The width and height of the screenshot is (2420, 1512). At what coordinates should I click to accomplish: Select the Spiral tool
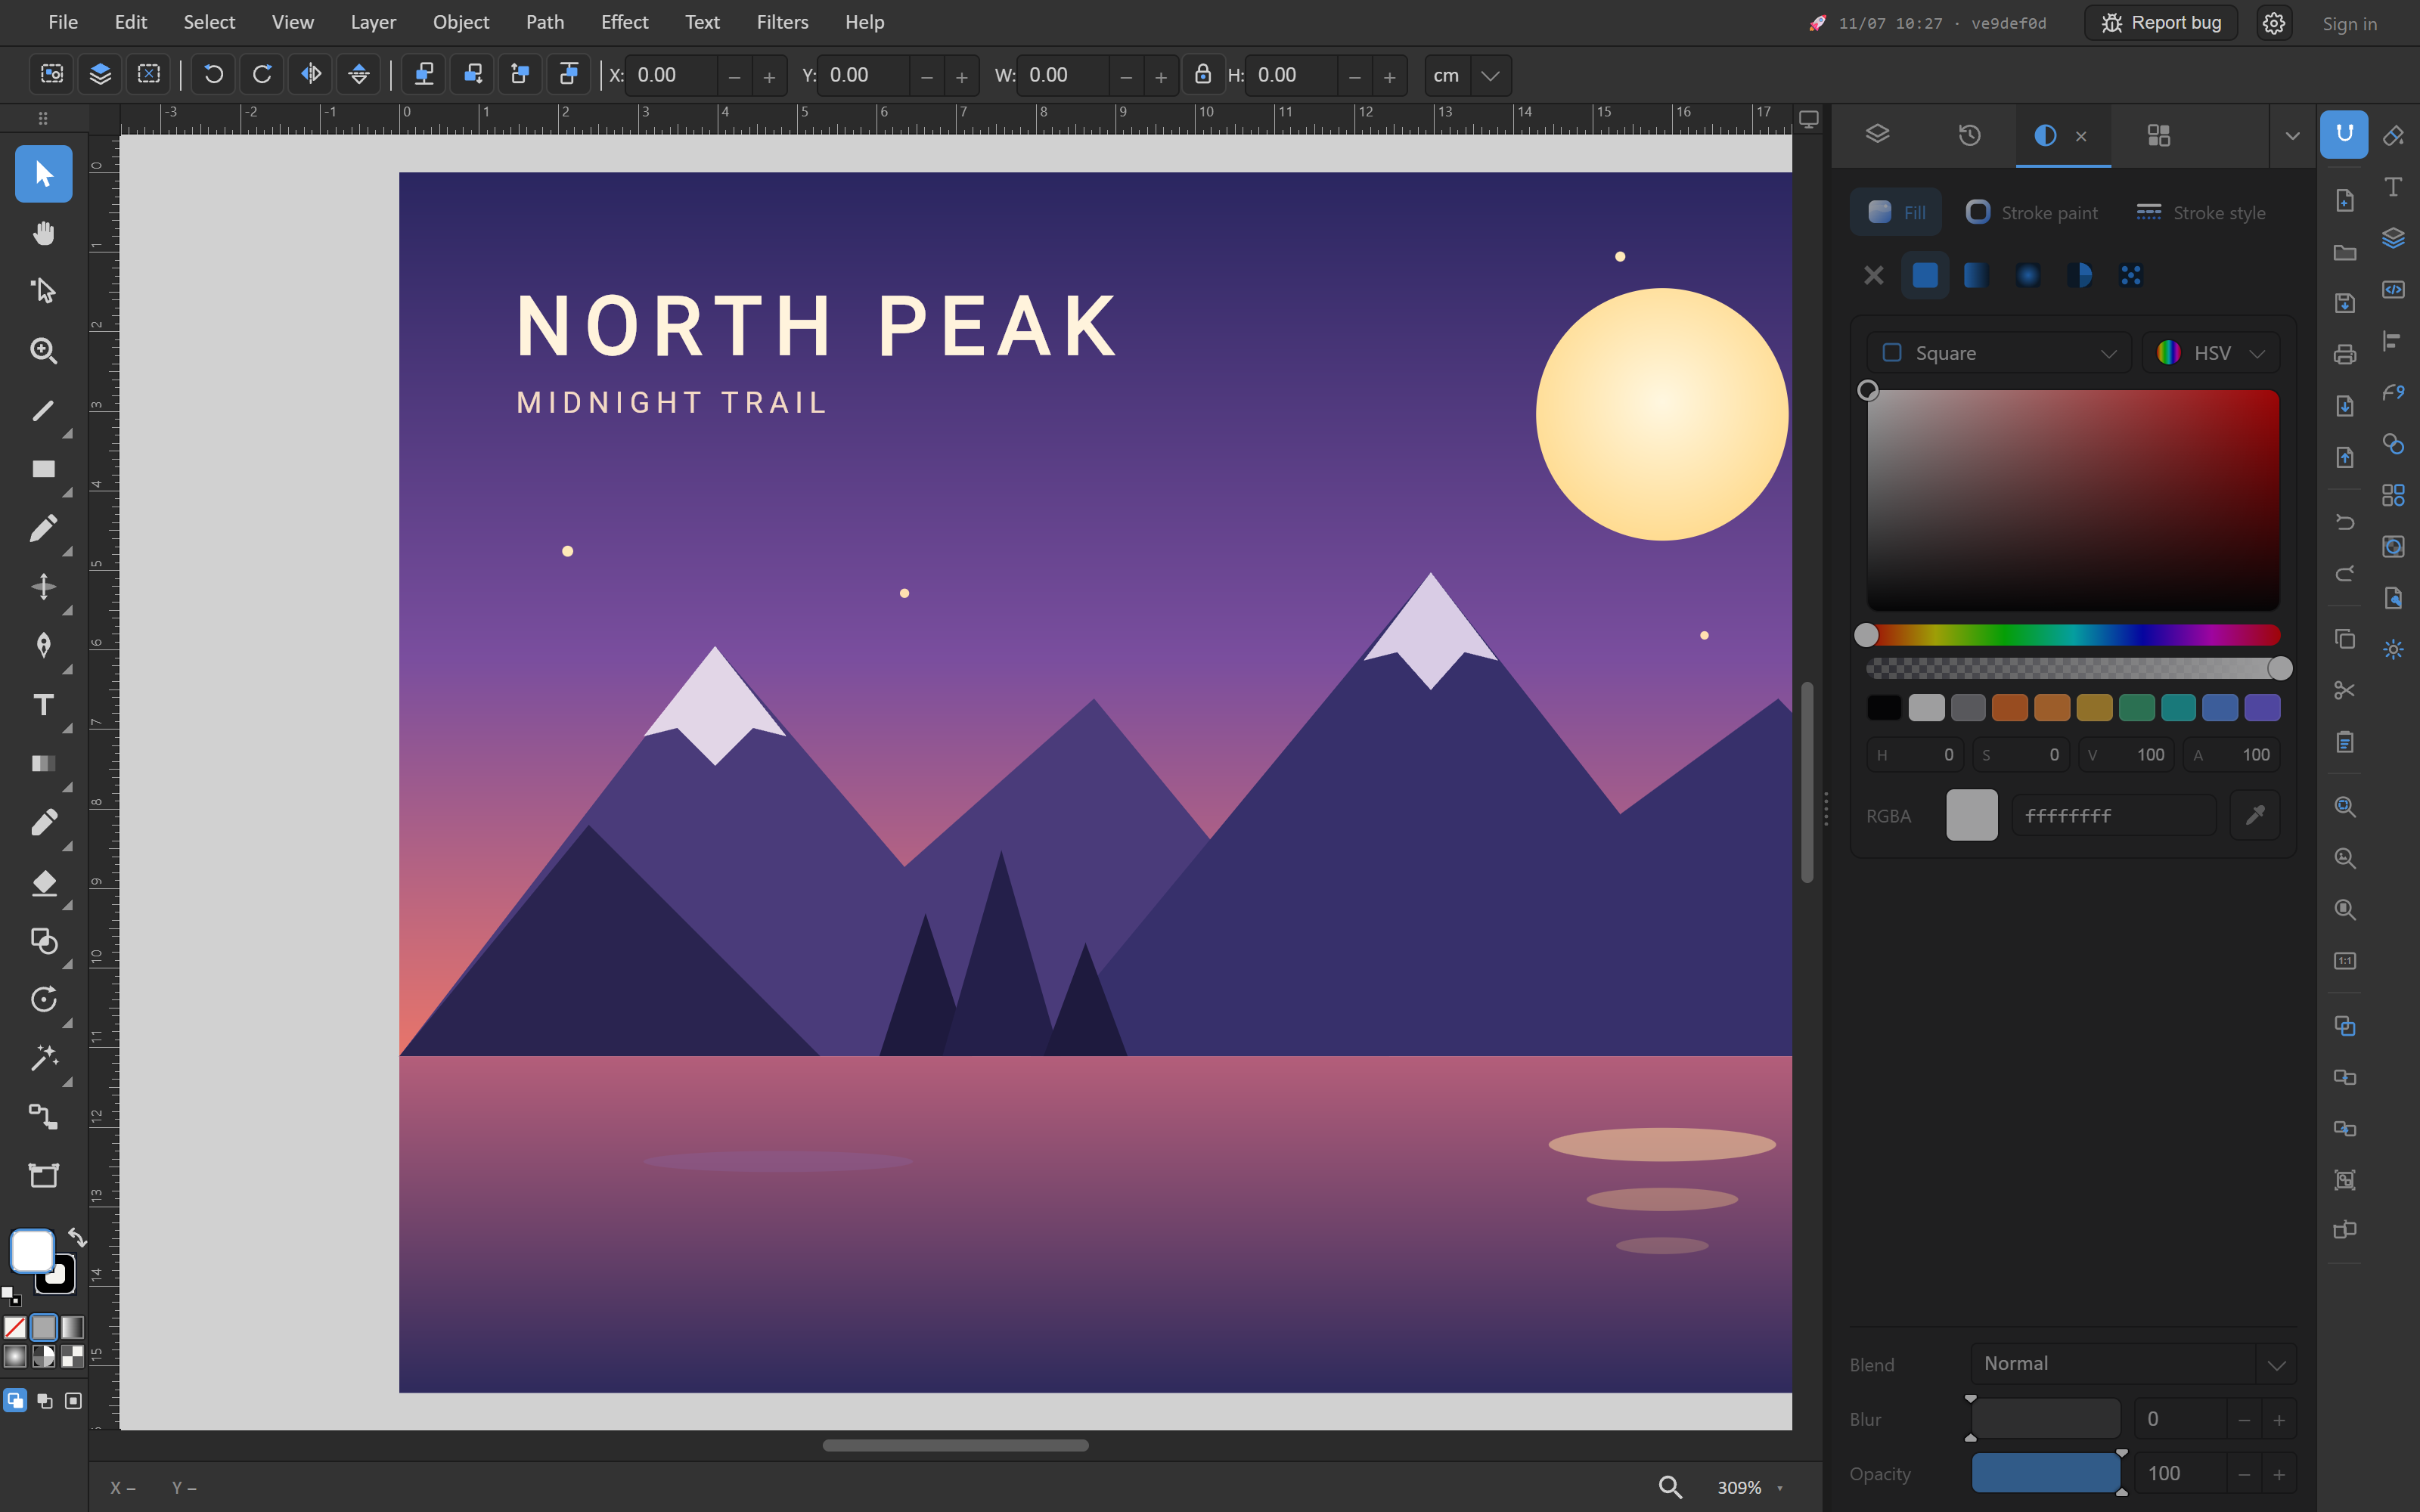click(43, 1000)
